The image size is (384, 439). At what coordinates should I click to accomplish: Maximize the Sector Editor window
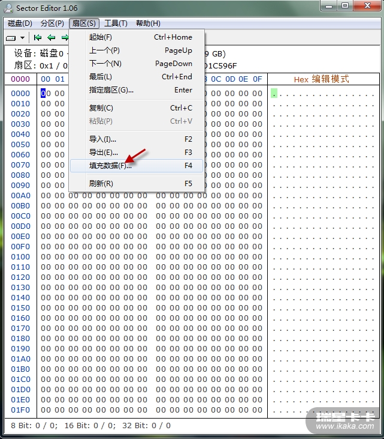(345, 5)
